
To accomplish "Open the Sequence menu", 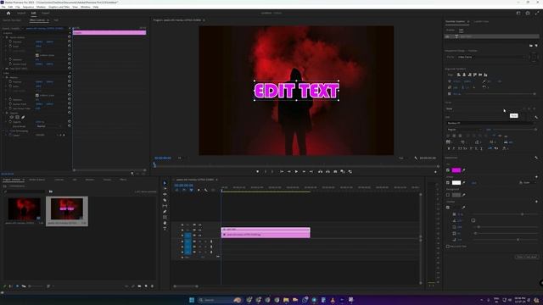I will (28, 7).
